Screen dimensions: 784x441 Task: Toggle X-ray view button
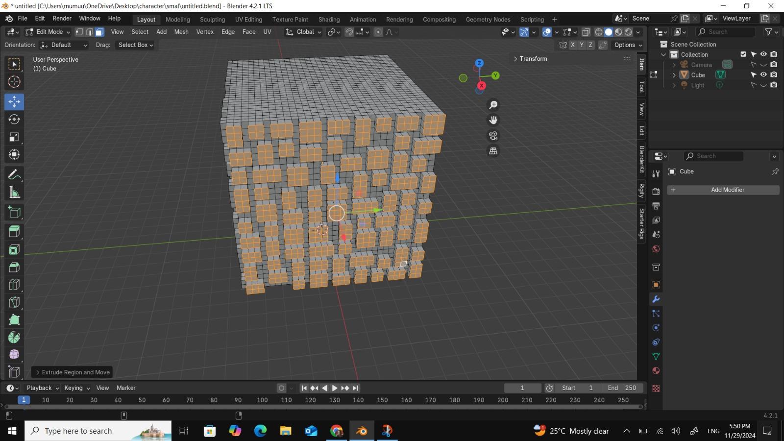point(586,32)
